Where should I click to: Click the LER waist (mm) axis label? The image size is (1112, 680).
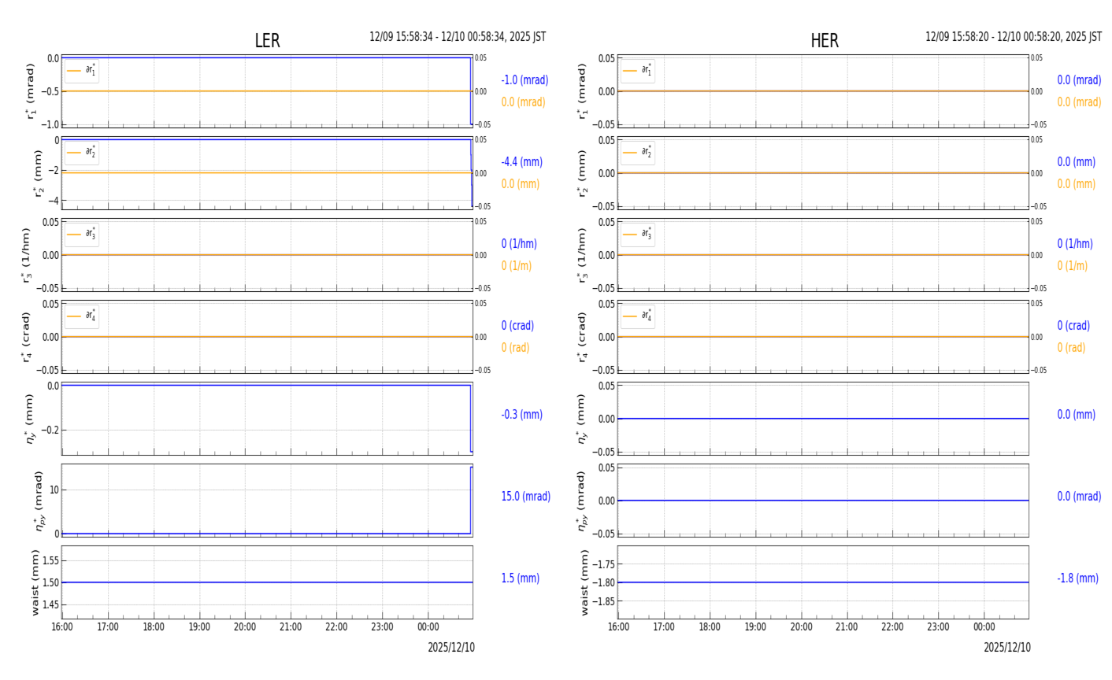click(35, 582)
